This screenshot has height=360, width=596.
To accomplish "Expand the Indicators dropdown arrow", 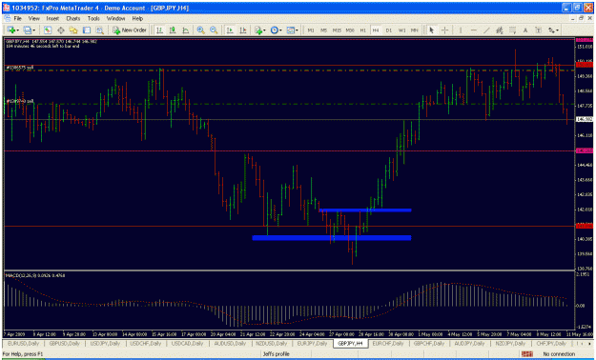I will 265,30.
